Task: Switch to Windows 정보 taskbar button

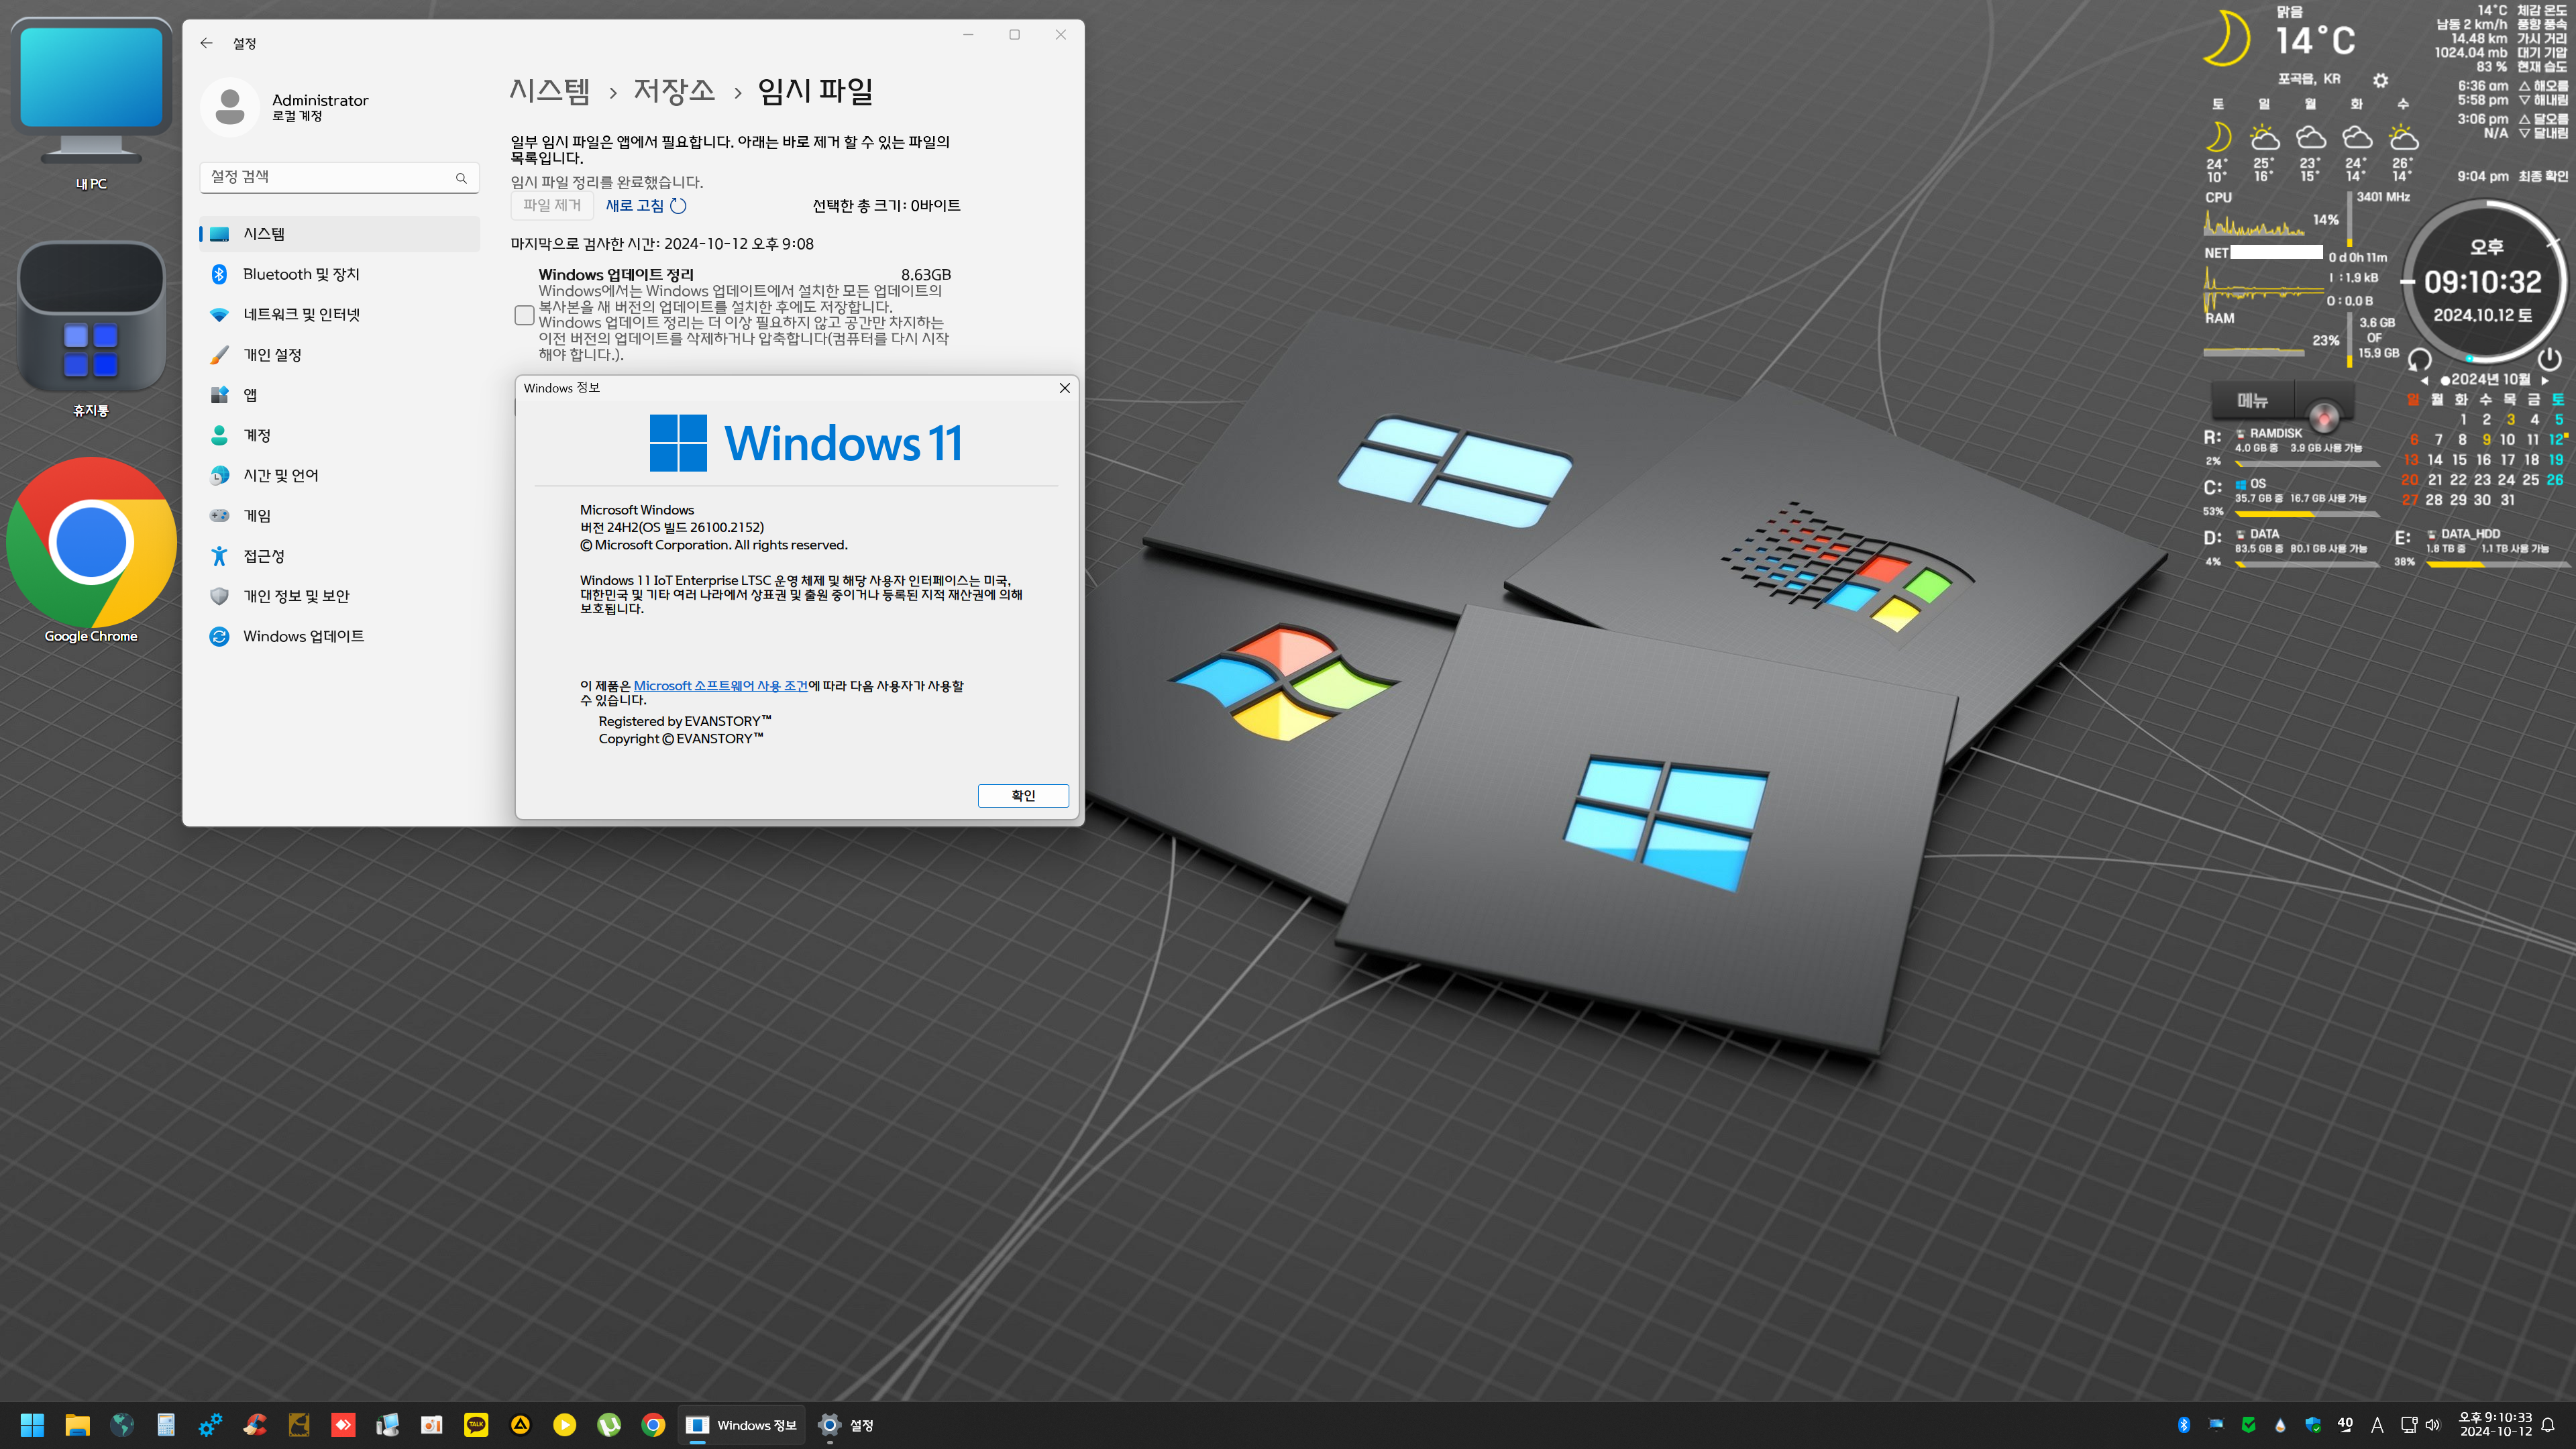Action: [x=742, y=1425]
